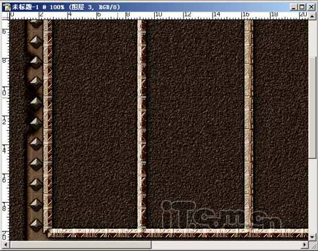The width and height of the screenshot is (318, 251).
Task: Click the window resize grip corner
Action: point(312,244)
